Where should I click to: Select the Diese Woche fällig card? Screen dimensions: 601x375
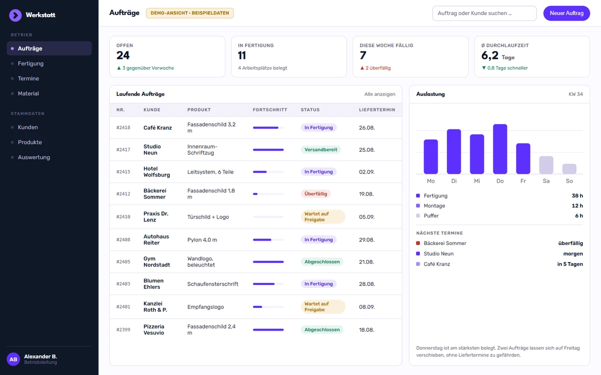[x=411, y=56]
